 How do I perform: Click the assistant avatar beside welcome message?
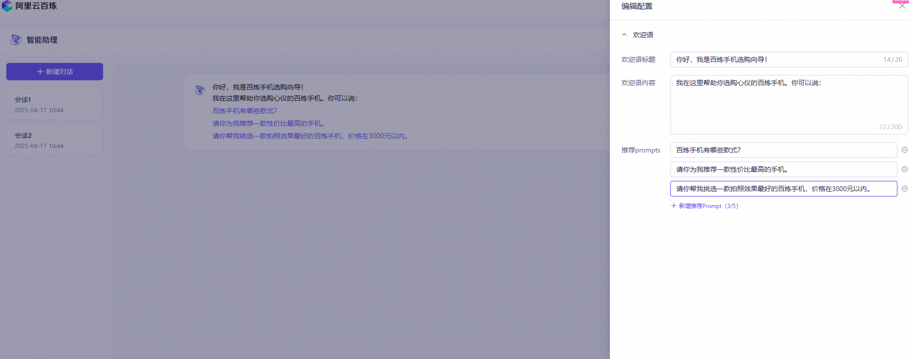tap(200, 90)
